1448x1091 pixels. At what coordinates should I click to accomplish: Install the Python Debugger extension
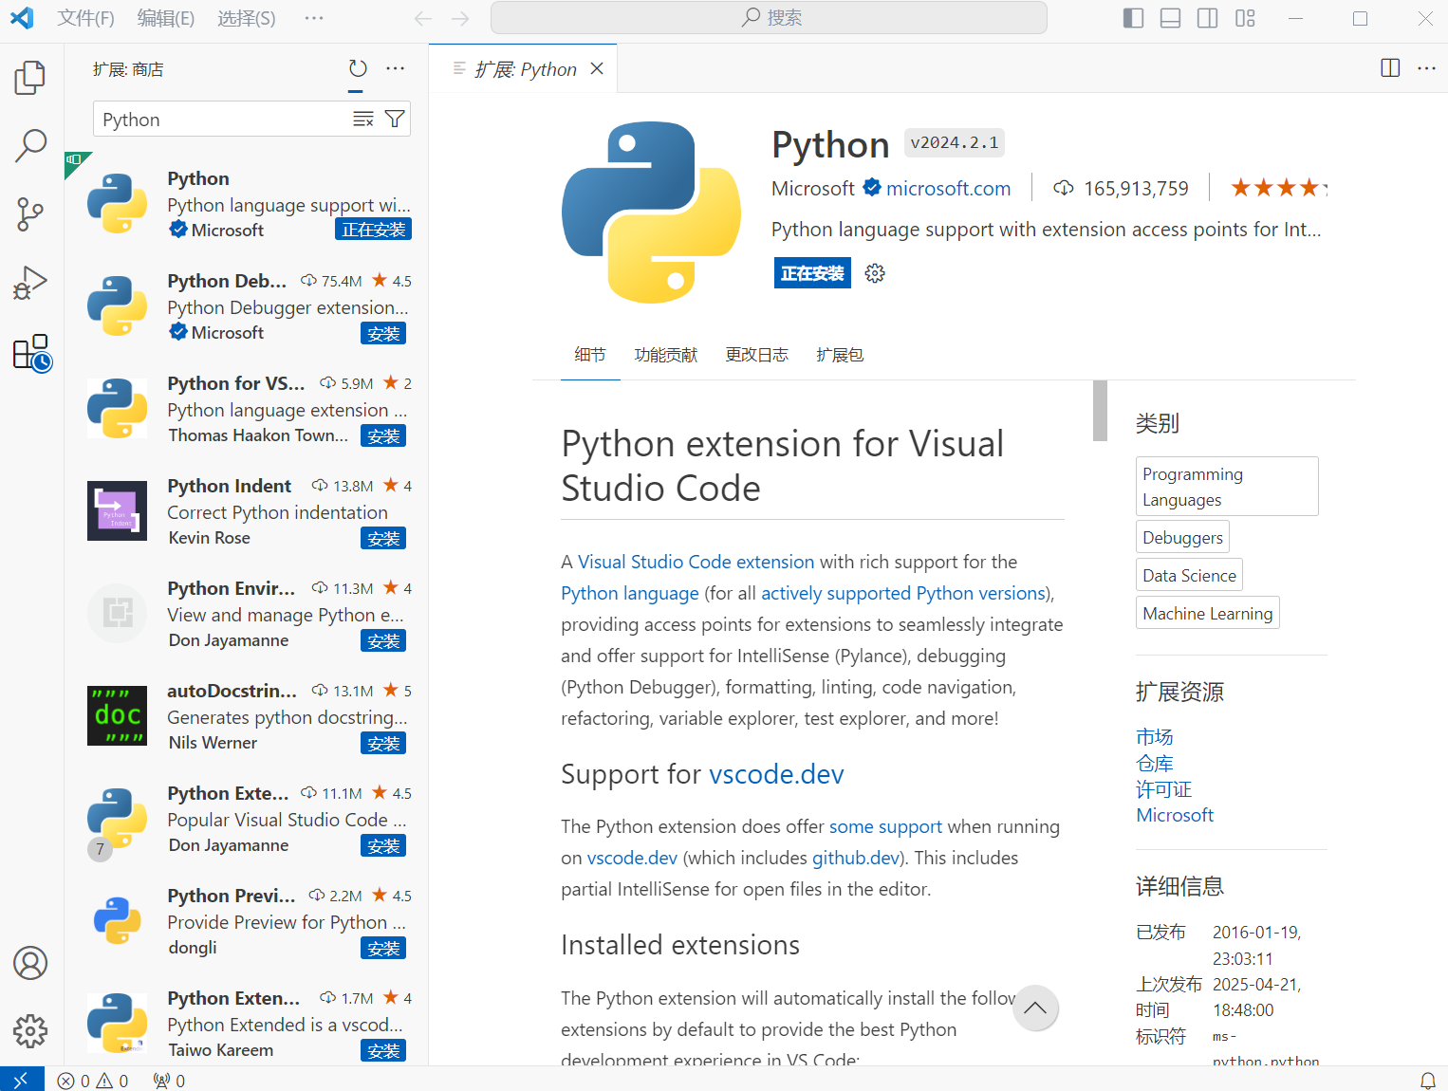point(383,334)
